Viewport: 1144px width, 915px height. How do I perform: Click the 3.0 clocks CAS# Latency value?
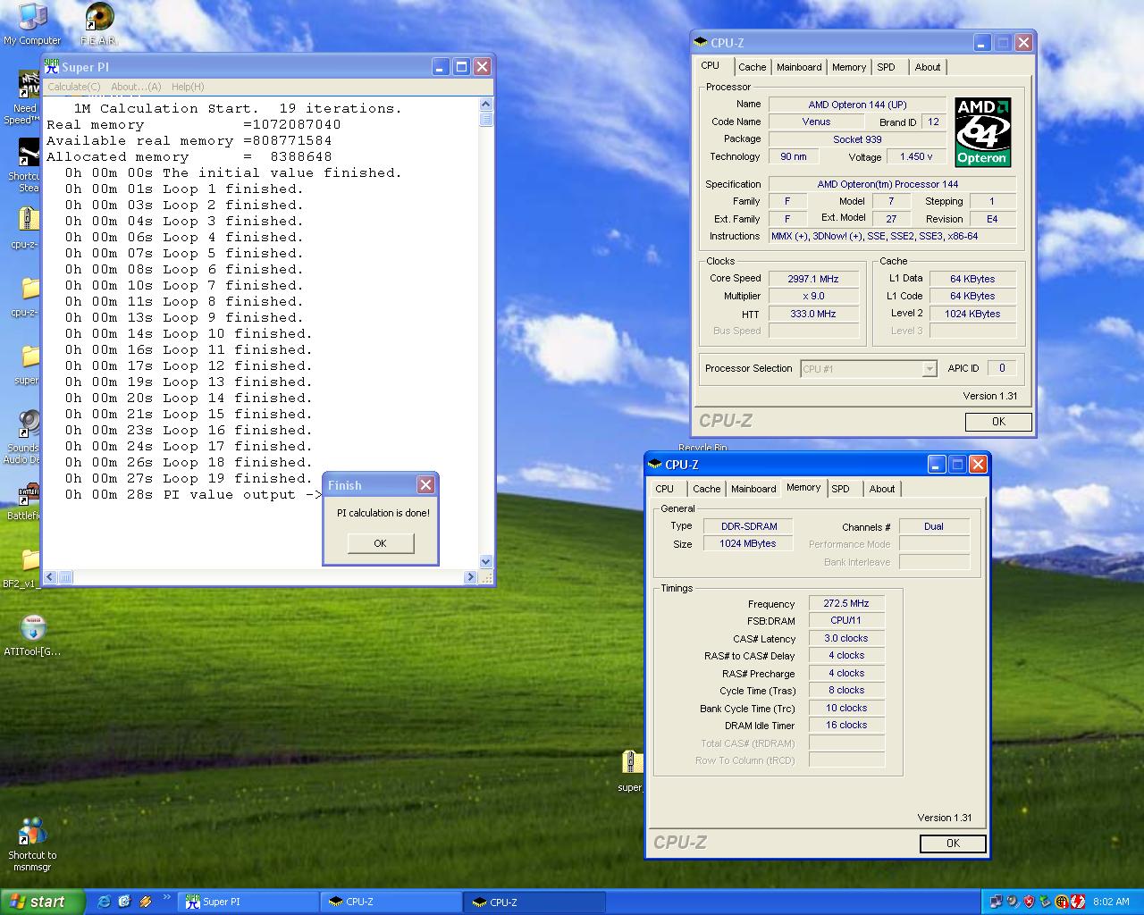point(846,638)
